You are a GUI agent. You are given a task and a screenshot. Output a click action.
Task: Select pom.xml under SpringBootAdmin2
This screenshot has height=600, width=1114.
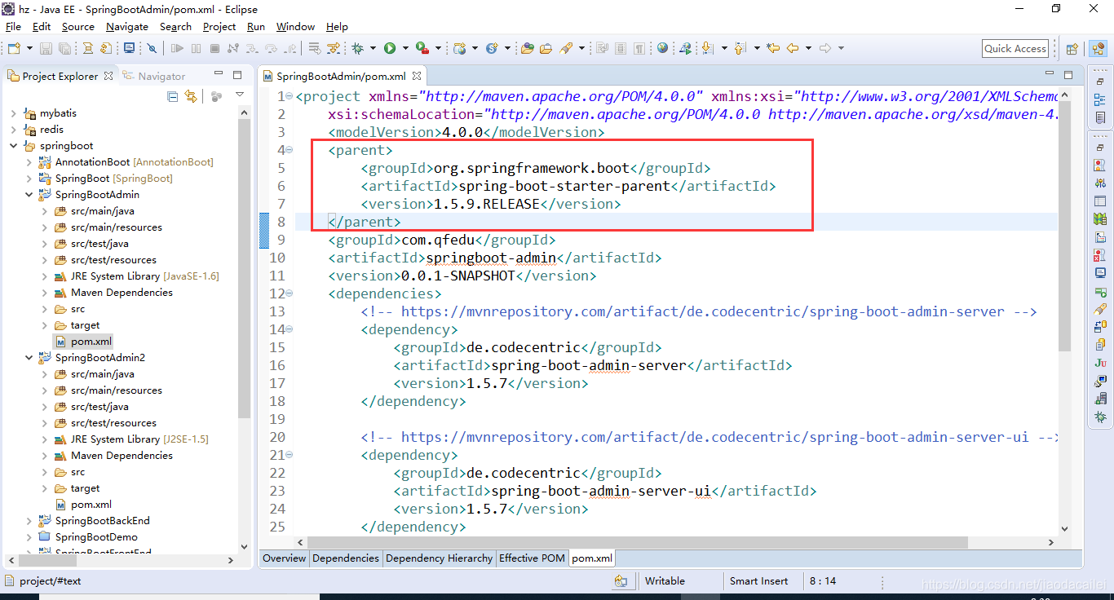(x=91, y=505)
